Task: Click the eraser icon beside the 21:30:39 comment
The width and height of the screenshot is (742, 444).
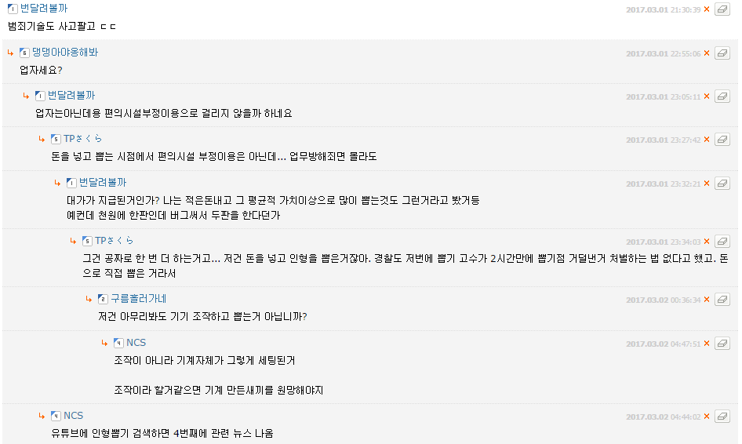Action: [722, 9]
